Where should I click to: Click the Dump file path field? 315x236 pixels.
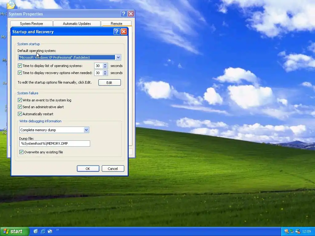(x=55, y=144)
